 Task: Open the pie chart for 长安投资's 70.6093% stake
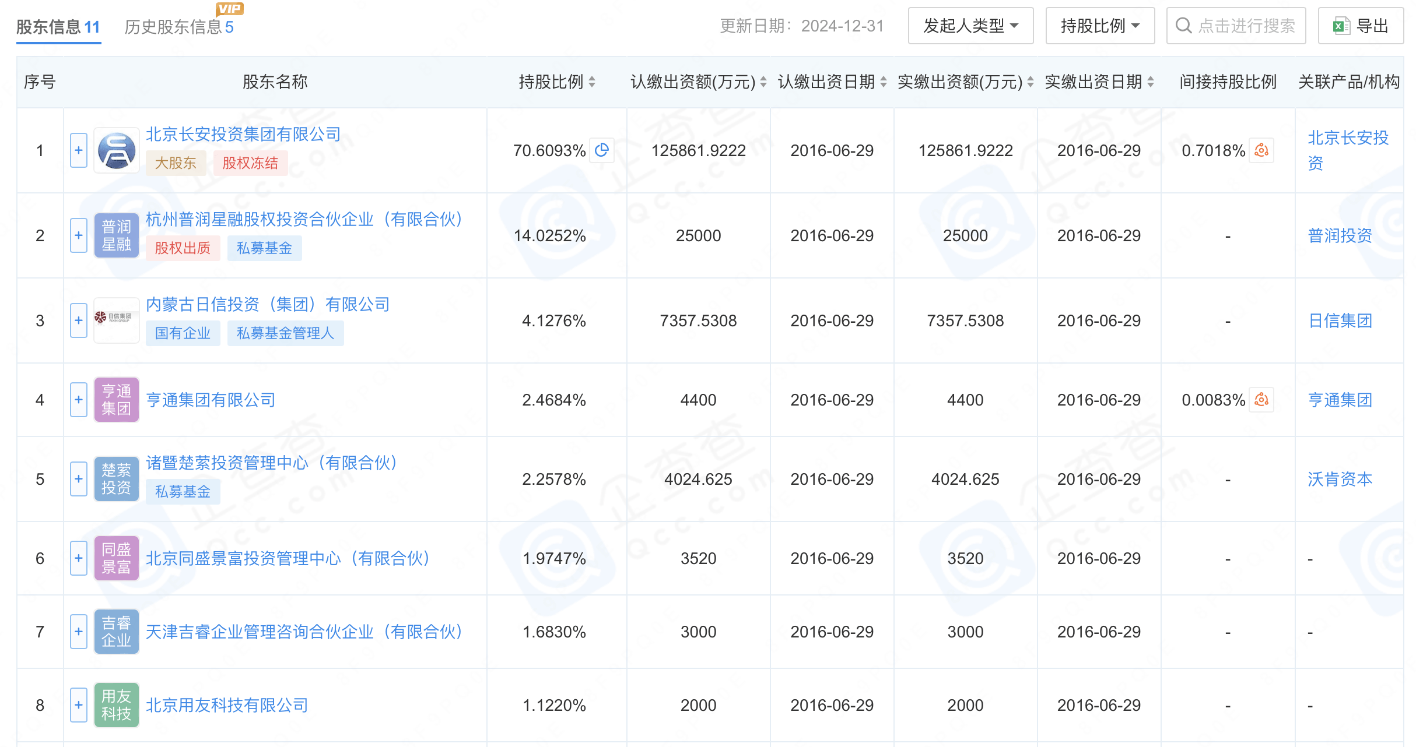click(x=602, y=150)
